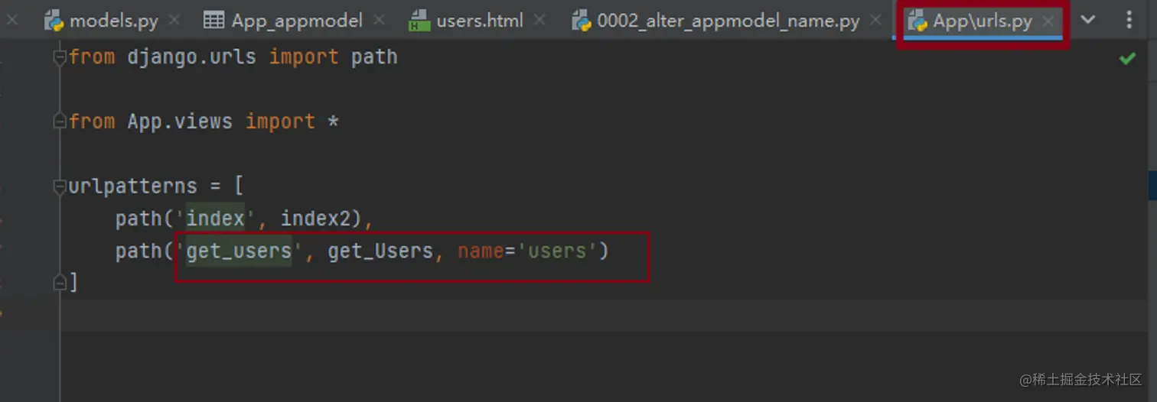Screen dimensions: 1157x402
Task: Click the models.py Python file icon
Action: (x=54, y=21)
